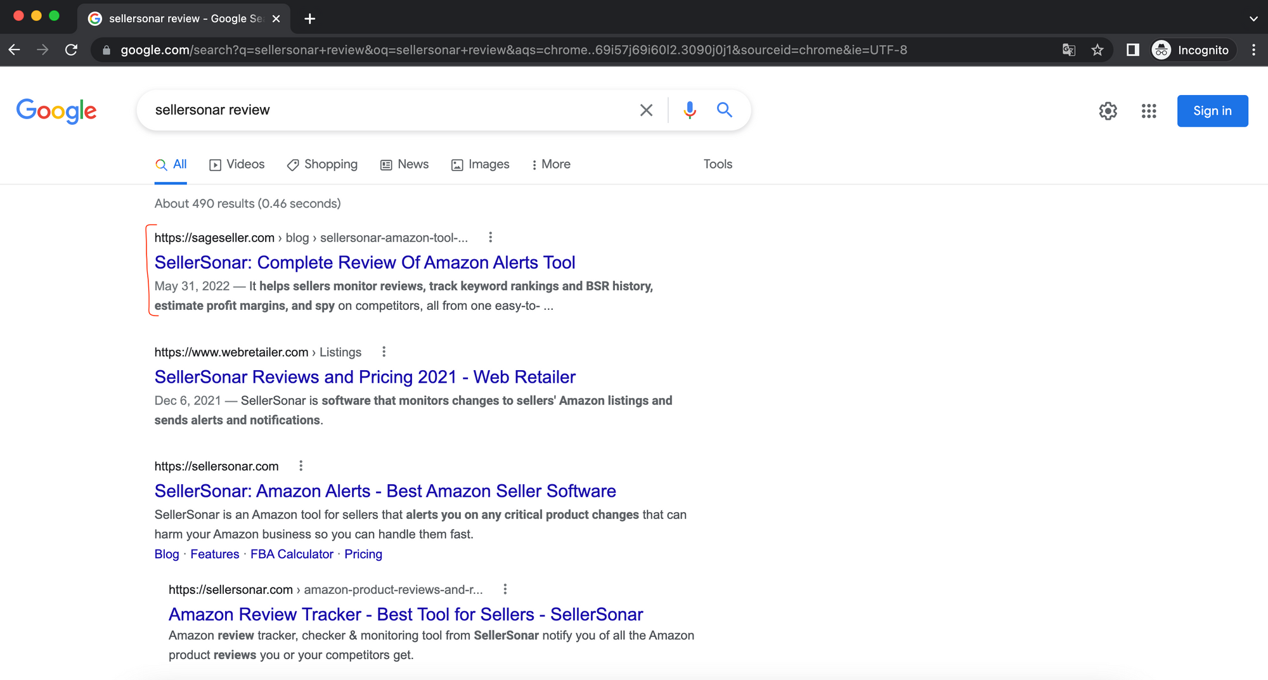Select the All results tab
The width and height of the screenshot is (1268, 680).
click(171, 164)
